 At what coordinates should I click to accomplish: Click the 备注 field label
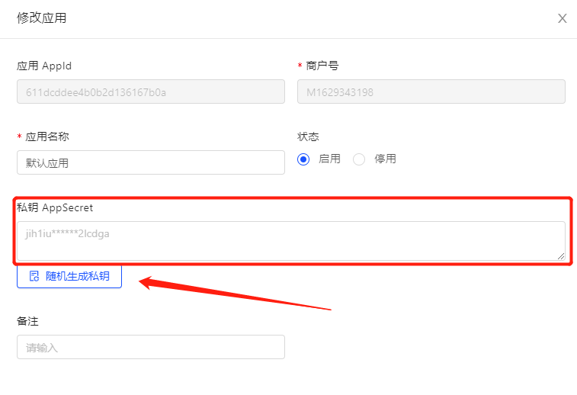(27, 321)
